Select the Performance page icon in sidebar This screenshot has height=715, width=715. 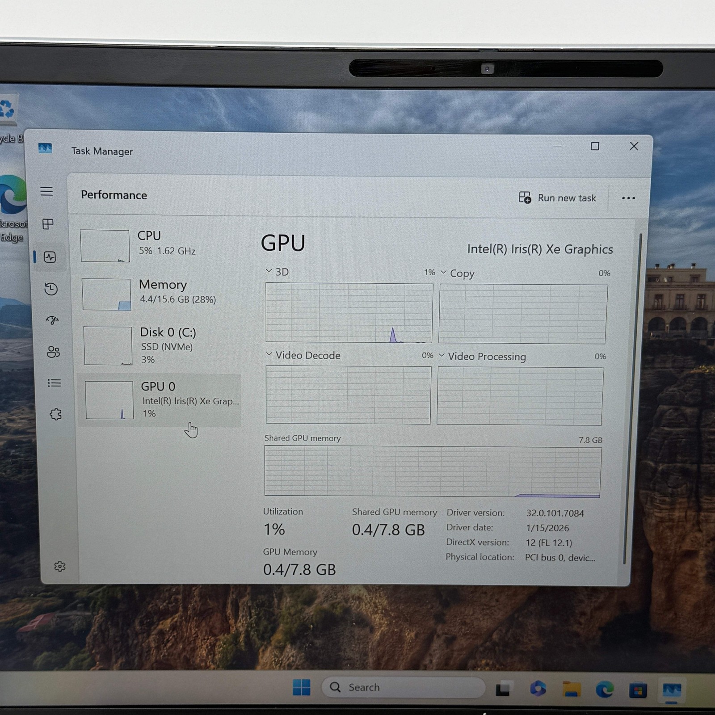pyautogui.click(x=50, y=257)
